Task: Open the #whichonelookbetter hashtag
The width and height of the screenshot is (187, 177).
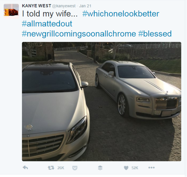Action: [121, 14]
